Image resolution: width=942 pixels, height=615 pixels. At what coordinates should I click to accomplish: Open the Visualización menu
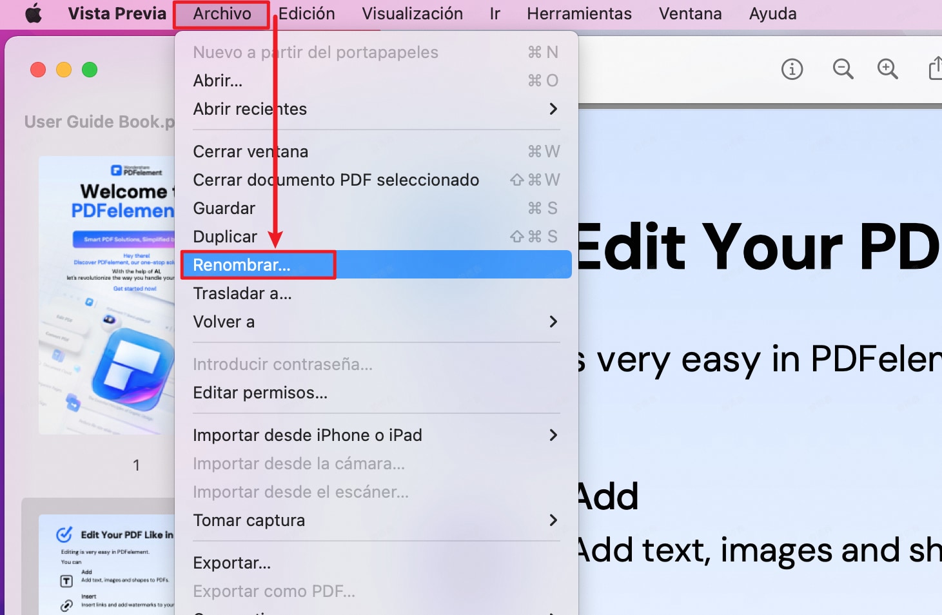[412, 14]
